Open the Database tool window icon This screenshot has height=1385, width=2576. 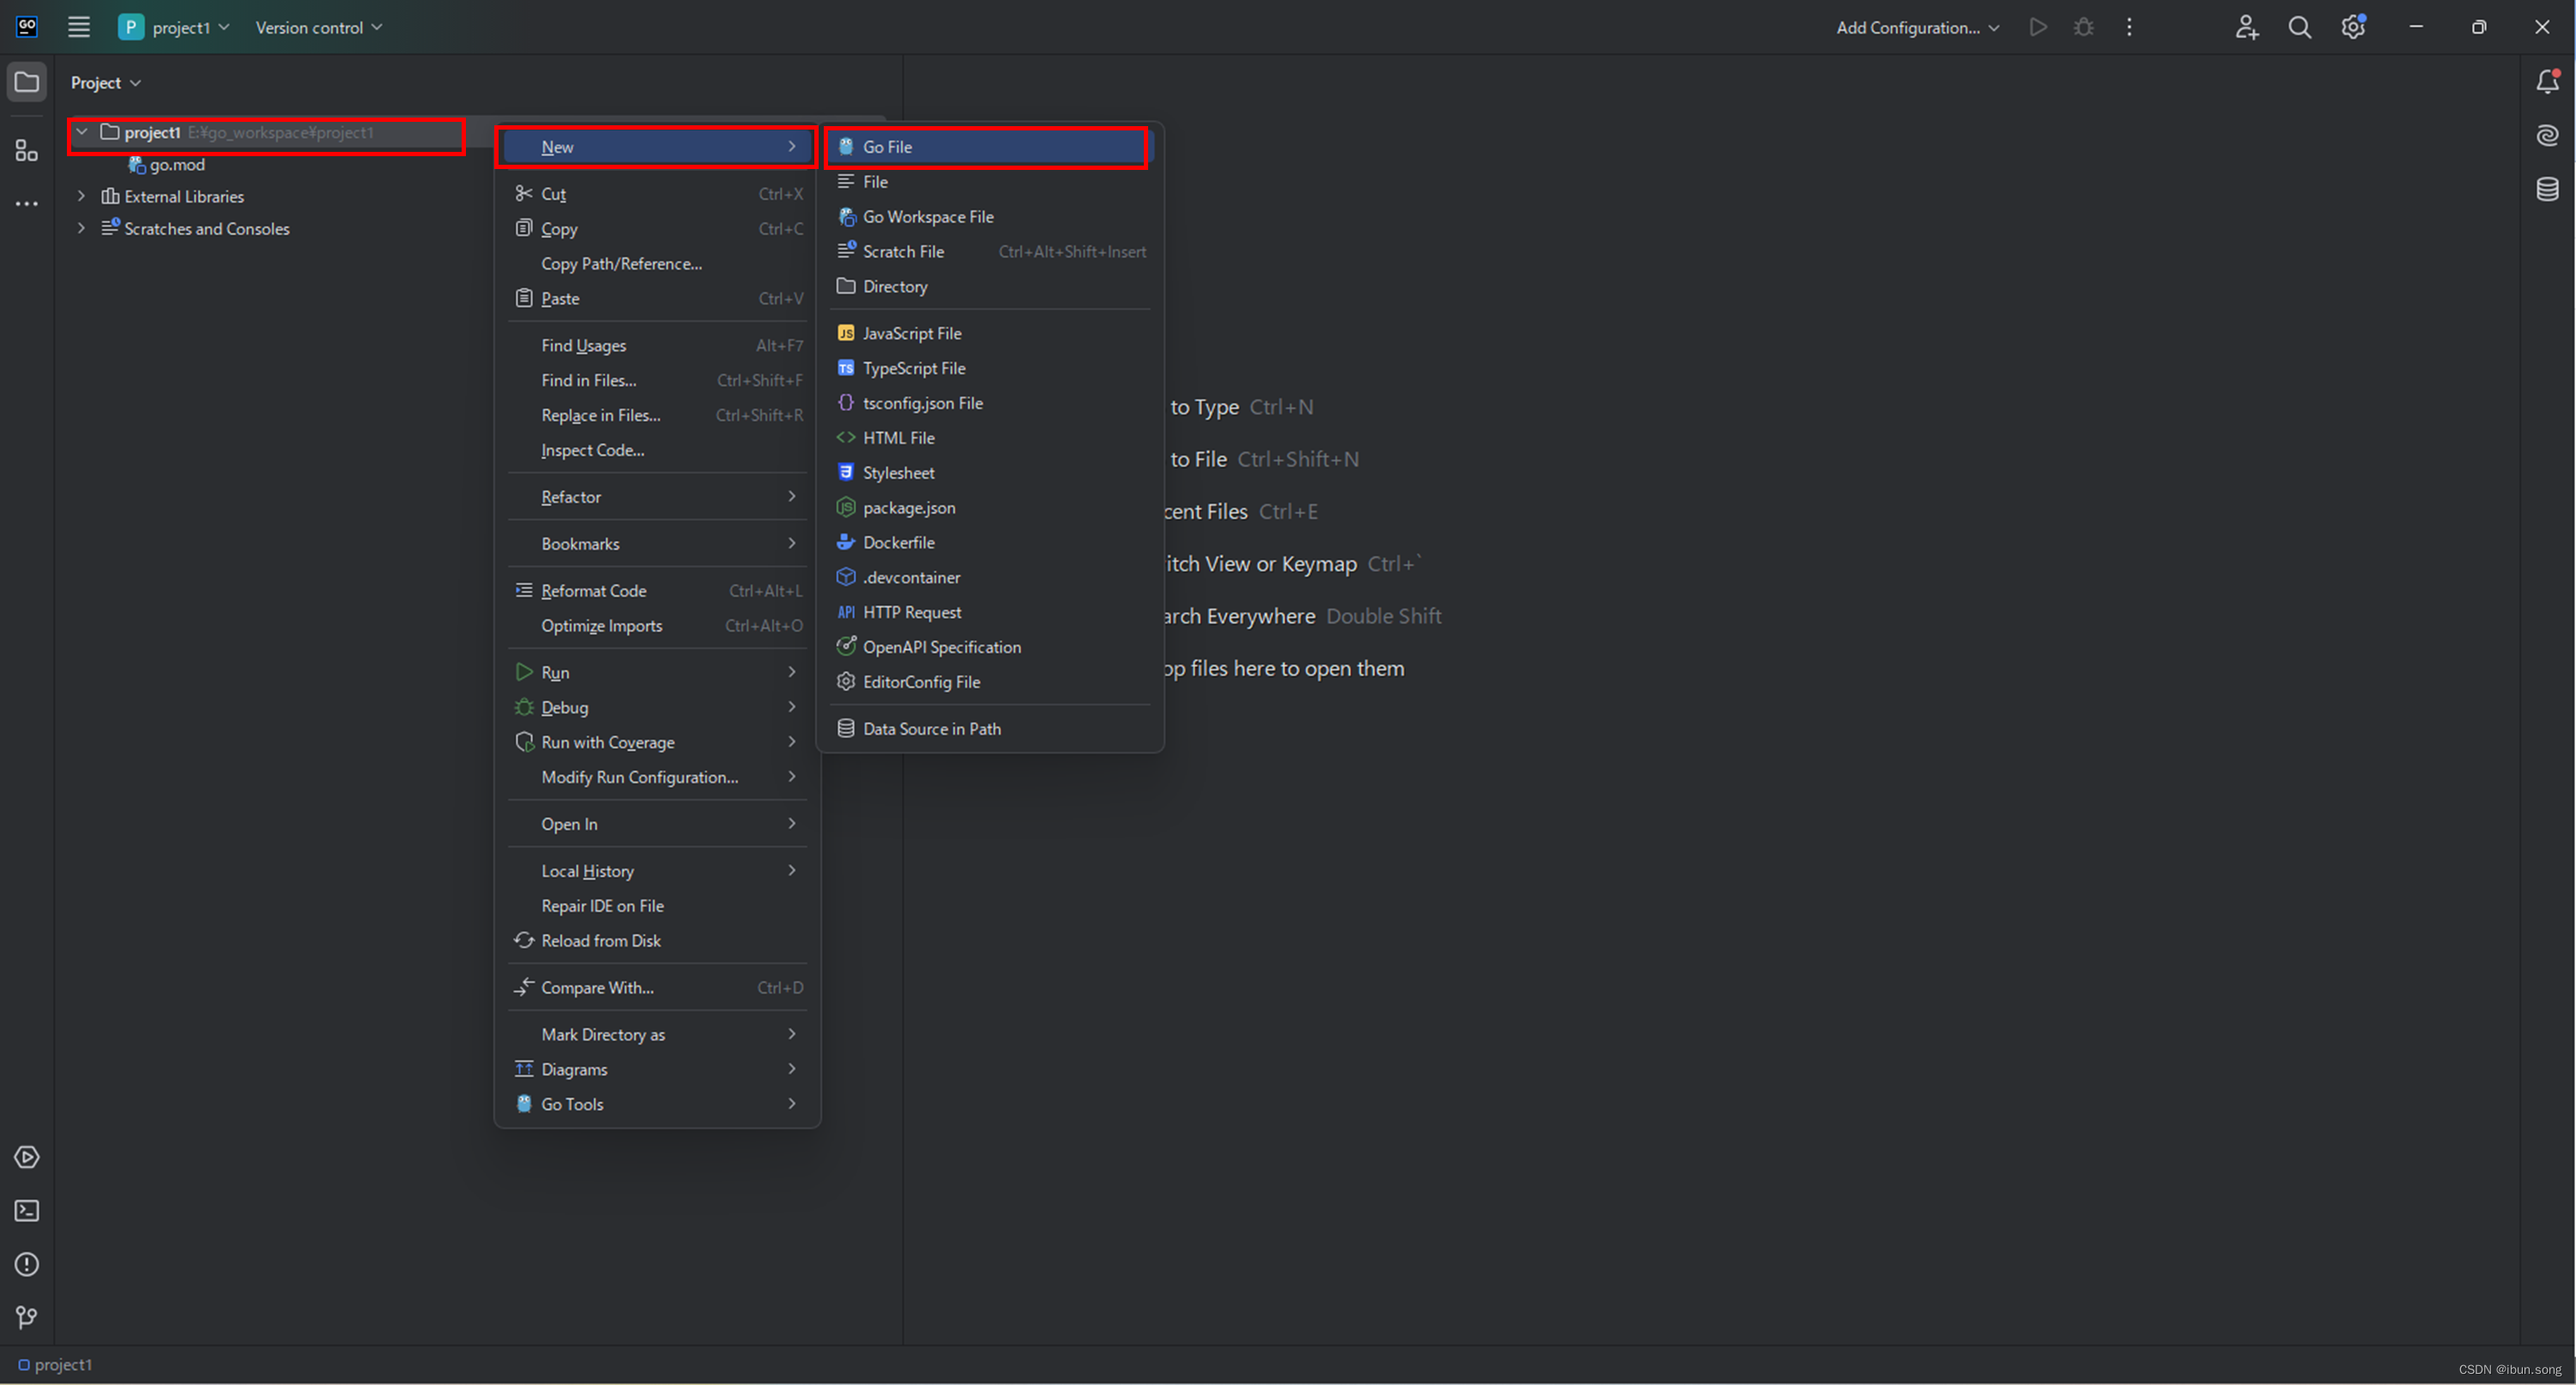pyautogui.click(x=2547, y=188)
